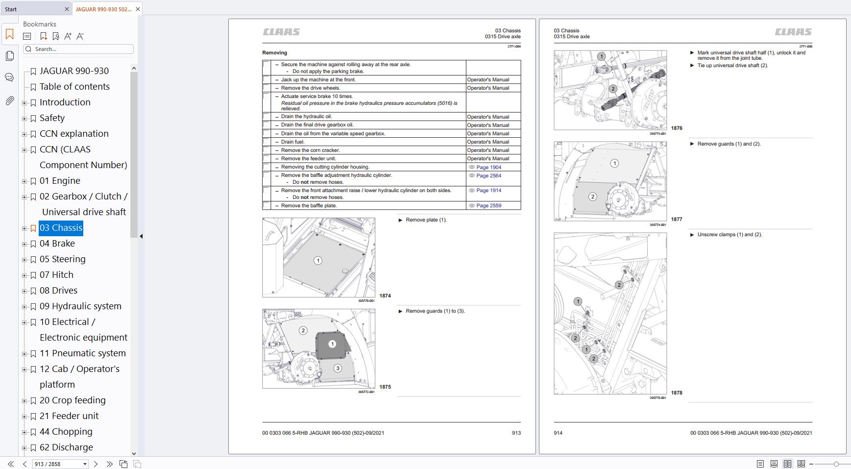Select the 05 Steering bookmark
The height and width of the screenshot is (469, 851).
62,259
